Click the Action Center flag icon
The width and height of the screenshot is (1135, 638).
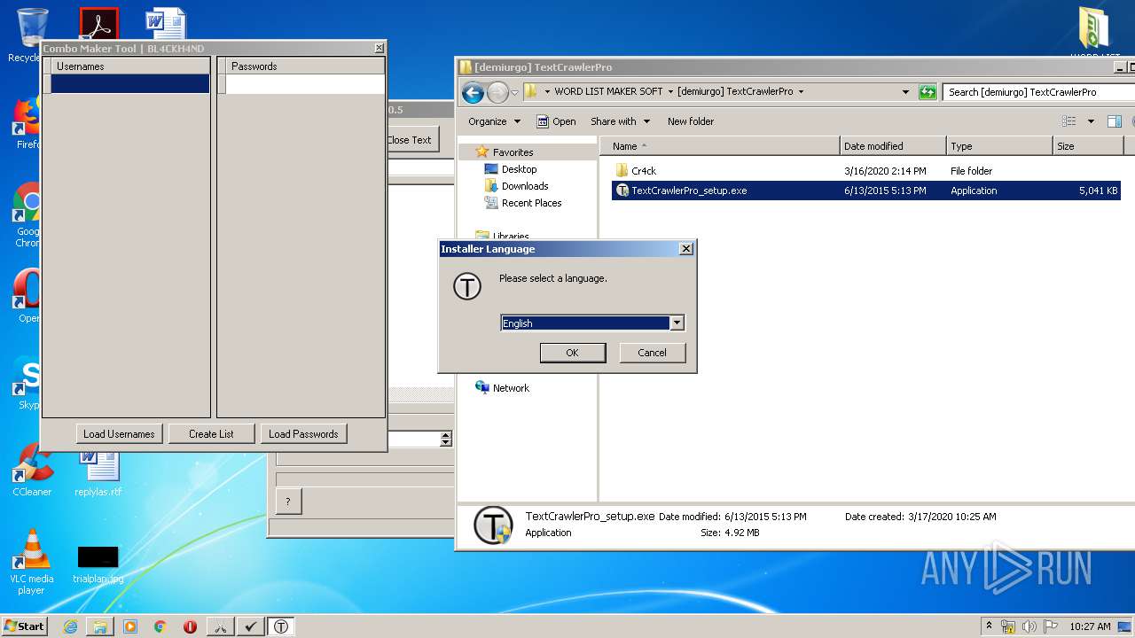pos(1050,626)
